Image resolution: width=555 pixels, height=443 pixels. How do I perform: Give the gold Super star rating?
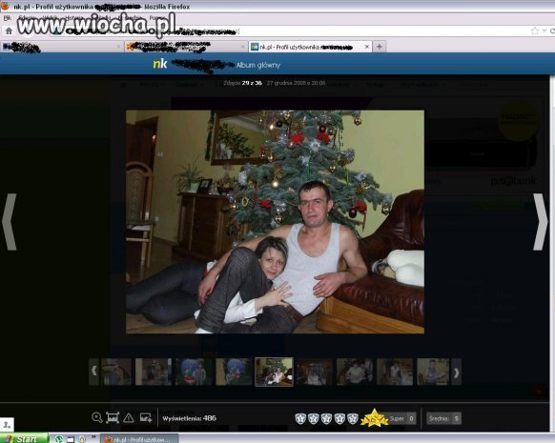pyautogui.click(x=374, y=418)
